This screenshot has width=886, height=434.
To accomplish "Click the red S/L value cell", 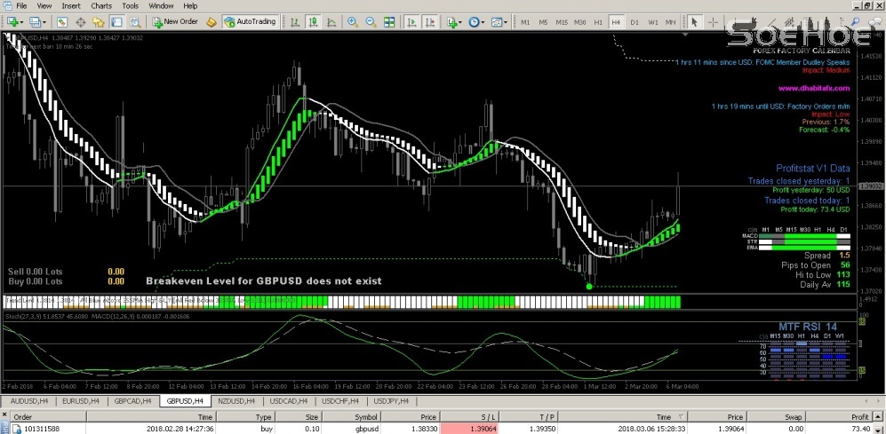I will [477, 428].
